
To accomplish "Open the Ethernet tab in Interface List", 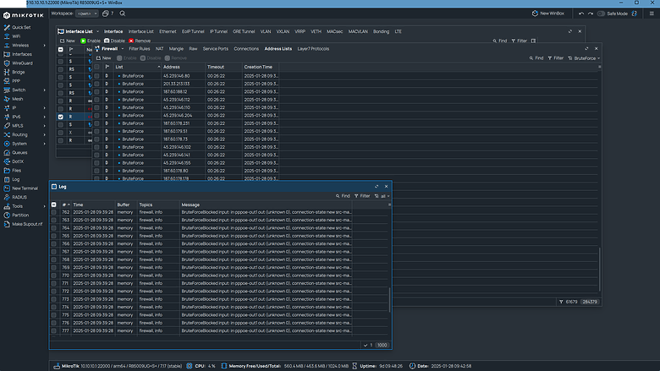I will [168, 31].
